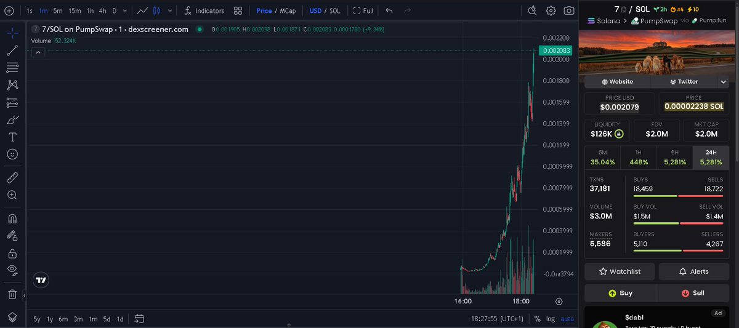Open the timeframe interval dropdown arrow
The height and width of the screenshot is (328, 739).
(x=126, y=10)
